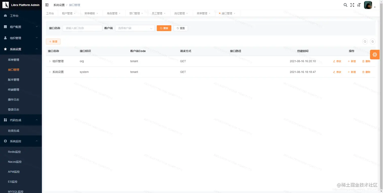Switch to the 租户管理 tab
Screen dimensions: 383x193
(67, 13)
